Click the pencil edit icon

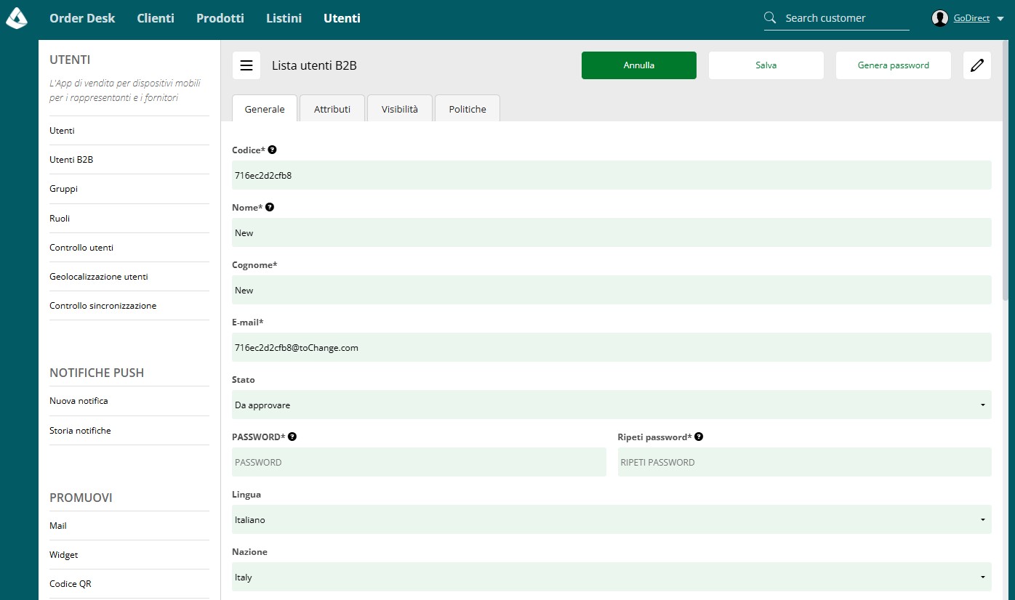pos(977,65)
